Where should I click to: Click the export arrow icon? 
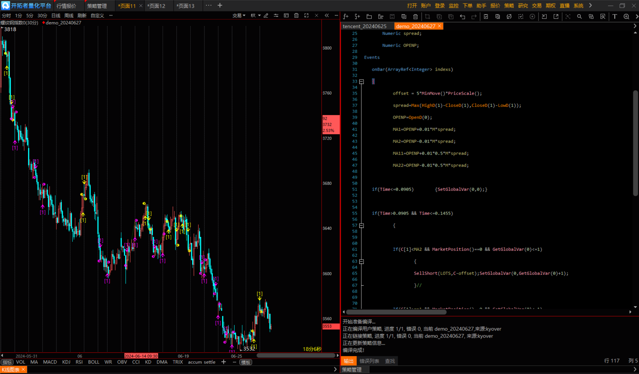tap(556, 16)
